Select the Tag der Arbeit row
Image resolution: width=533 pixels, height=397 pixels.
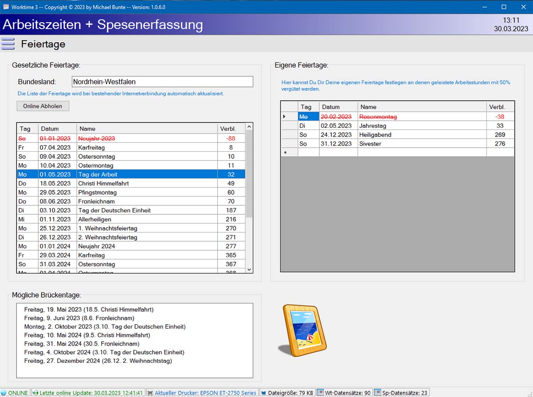pyautogui.click(x=131, y=174)
